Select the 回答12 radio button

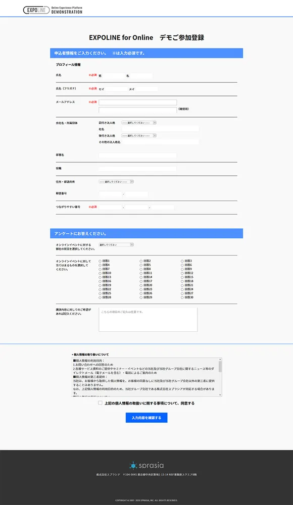point(182,273)
